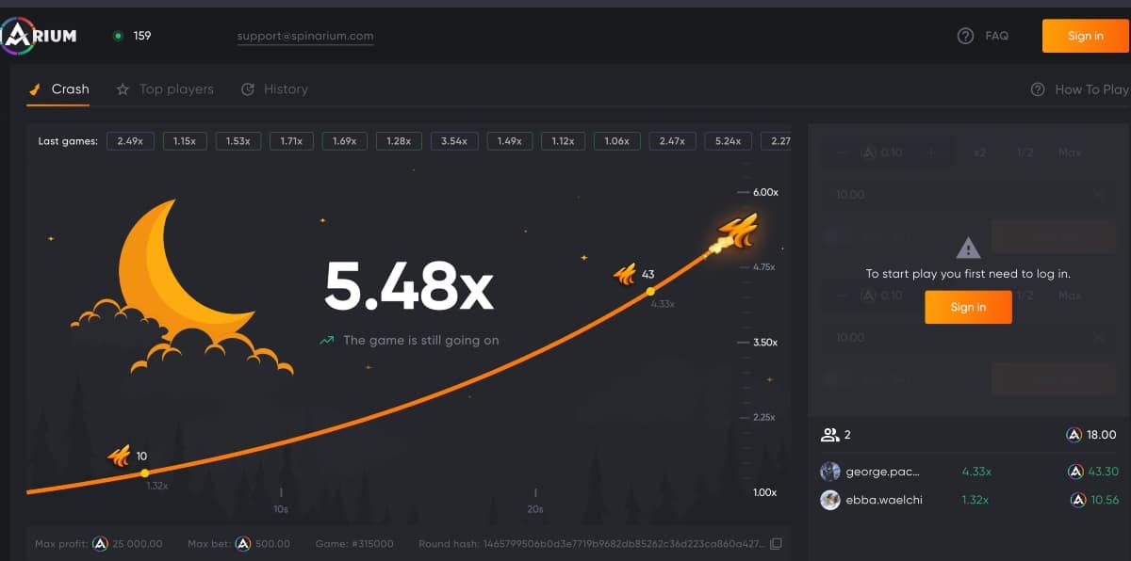
Task: Open the FAQ question mark icon
Action: pos(965,36)
